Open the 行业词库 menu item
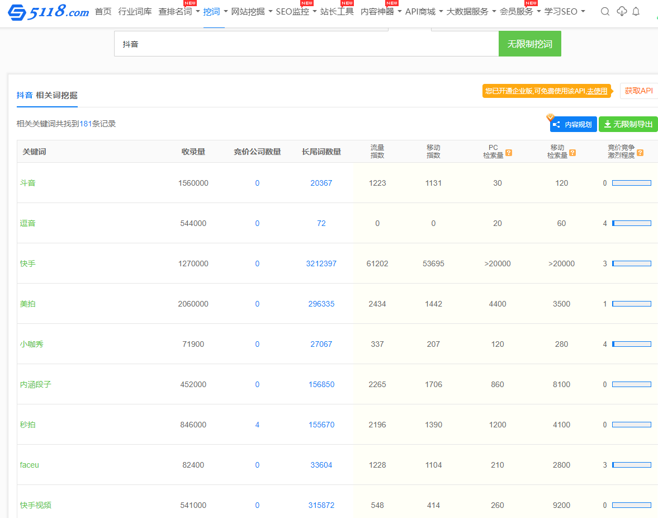This screenshot has width=658, height=518. tap(135, 12)
